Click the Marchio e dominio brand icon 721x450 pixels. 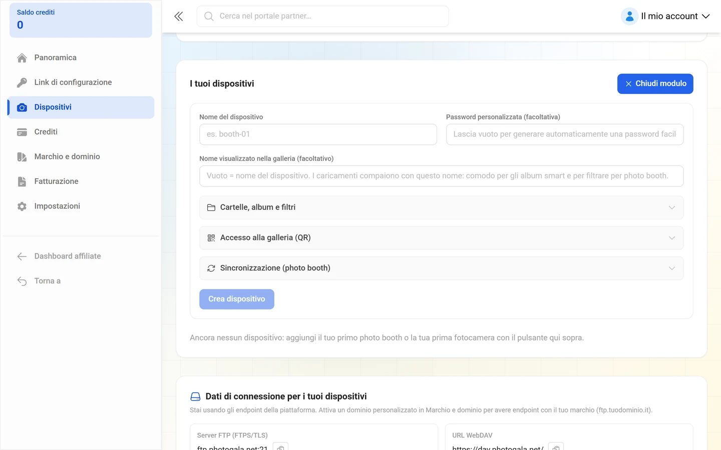(x=22, y=157)
